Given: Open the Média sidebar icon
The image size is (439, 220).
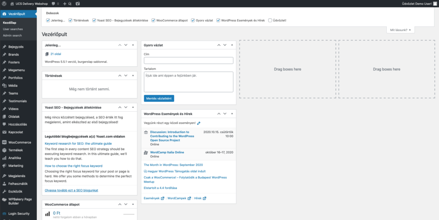Looking at the screenshot, I should click(x=4, y=86).
